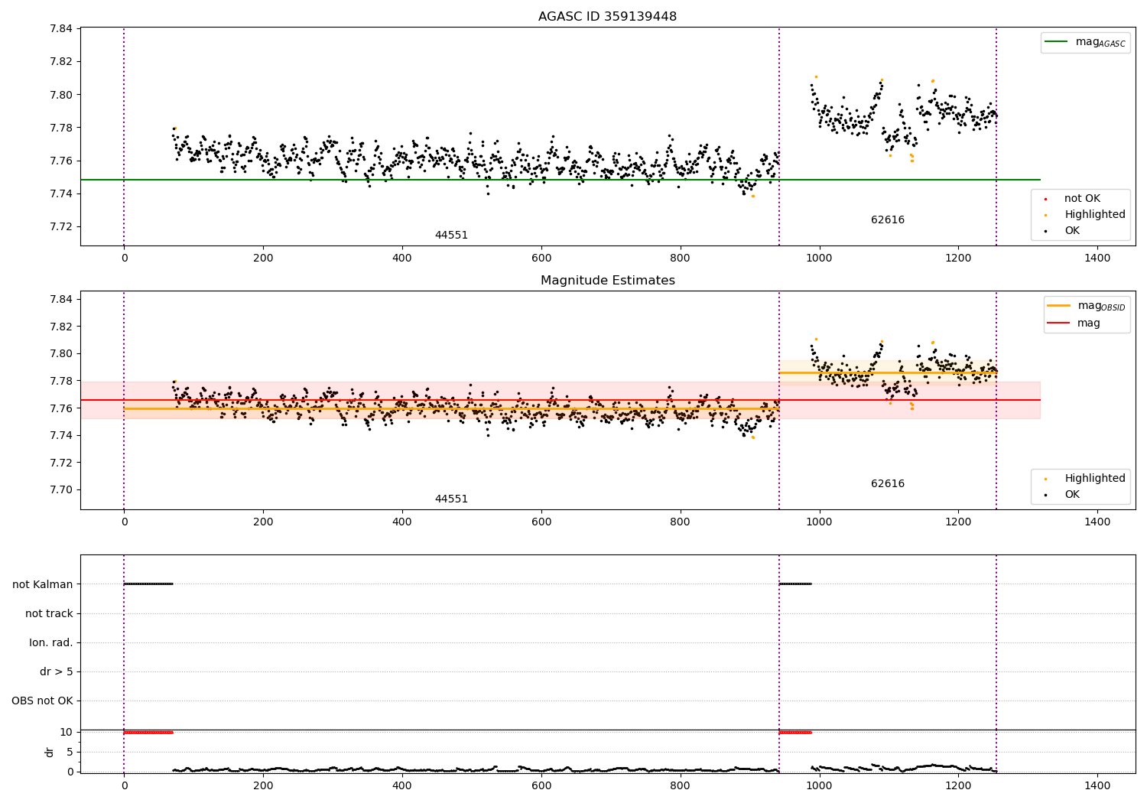Click OBSID label 44551 in the top plot
The image size is (1147, 803).
tap(451, 236)
